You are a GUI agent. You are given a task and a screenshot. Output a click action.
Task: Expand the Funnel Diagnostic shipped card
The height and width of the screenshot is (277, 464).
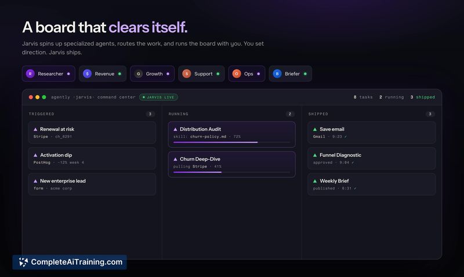372,158
